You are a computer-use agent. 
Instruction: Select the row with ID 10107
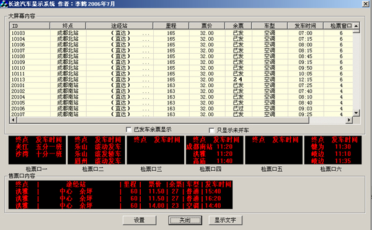coord(182,51)
